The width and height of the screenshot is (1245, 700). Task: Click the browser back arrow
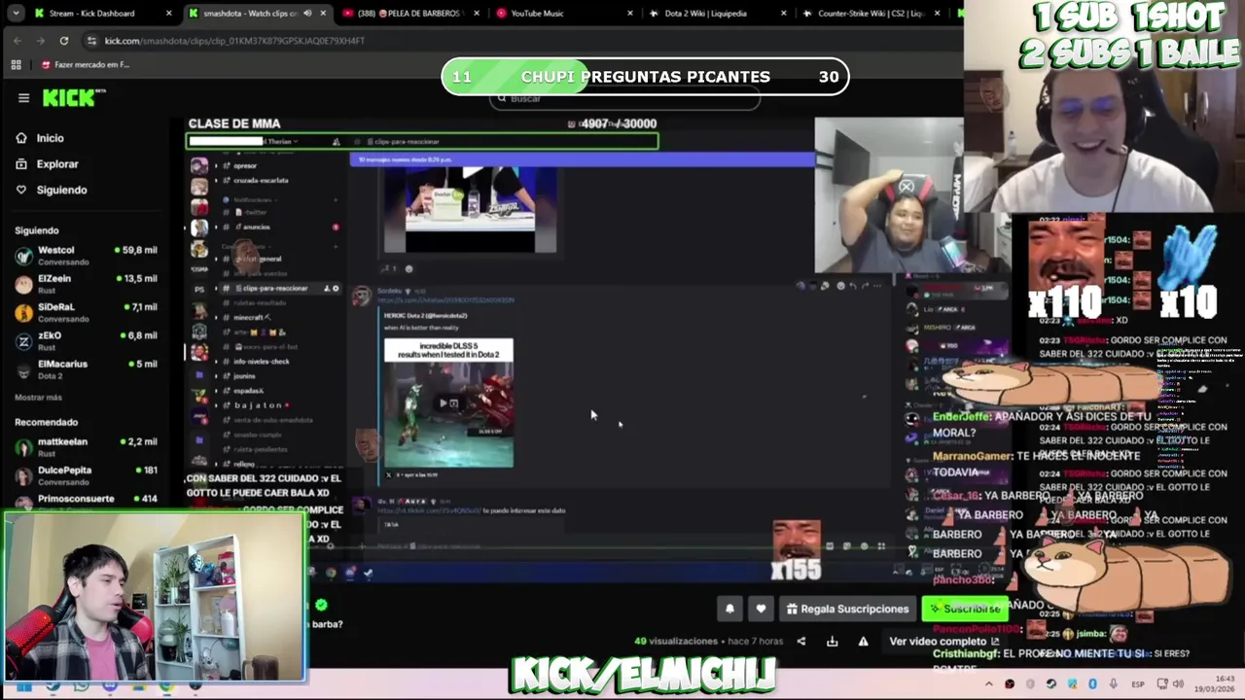tap(18, 41)
